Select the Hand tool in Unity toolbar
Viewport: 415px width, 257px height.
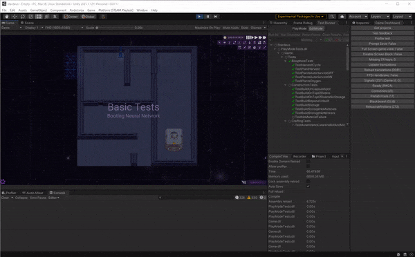pyautogui.click(x=6, y=17)
